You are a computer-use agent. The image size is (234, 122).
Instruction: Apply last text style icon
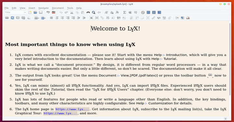(117, 12)
